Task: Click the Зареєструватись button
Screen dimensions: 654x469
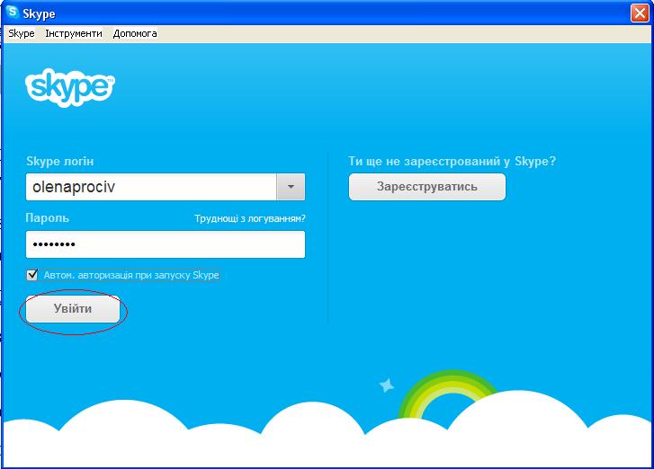Action: click(427, 187)
